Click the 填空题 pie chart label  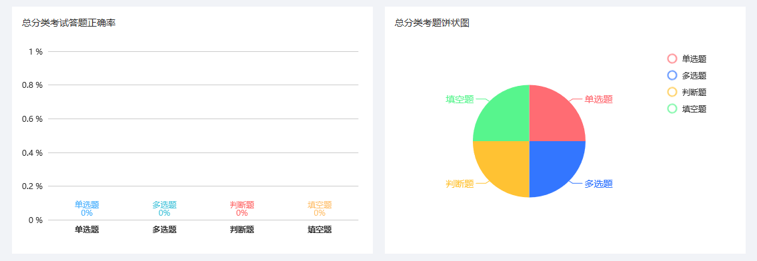point(460,99)
